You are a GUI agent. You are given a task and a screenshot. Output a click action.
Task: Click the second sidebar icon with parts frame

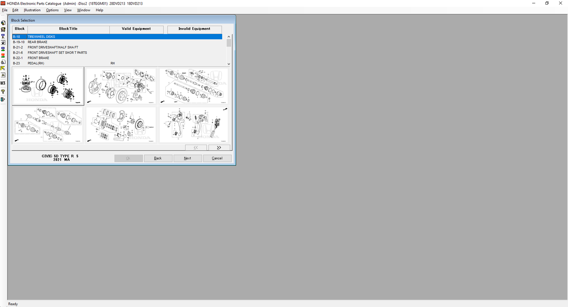point(3,29)
